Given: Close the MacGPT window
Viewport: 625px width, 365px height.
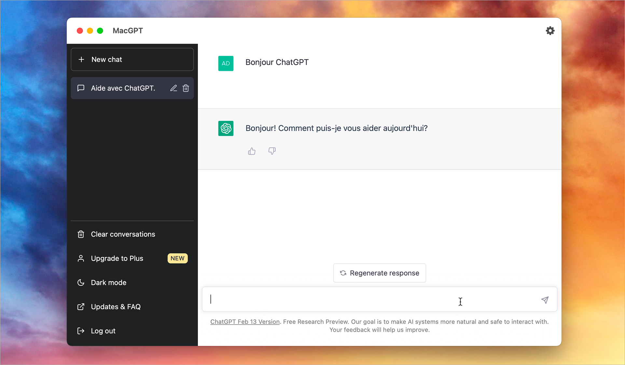Looking at the screenshot, I should (x=80, y=31).
